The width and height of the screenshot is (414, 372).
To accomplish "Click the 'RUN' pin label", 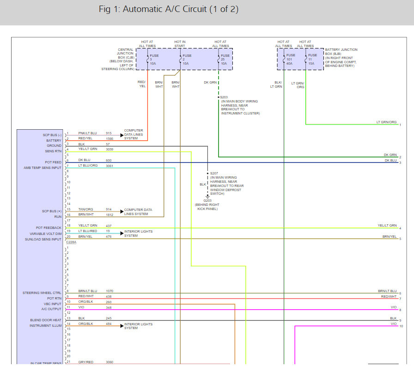I will click(58, 216).
